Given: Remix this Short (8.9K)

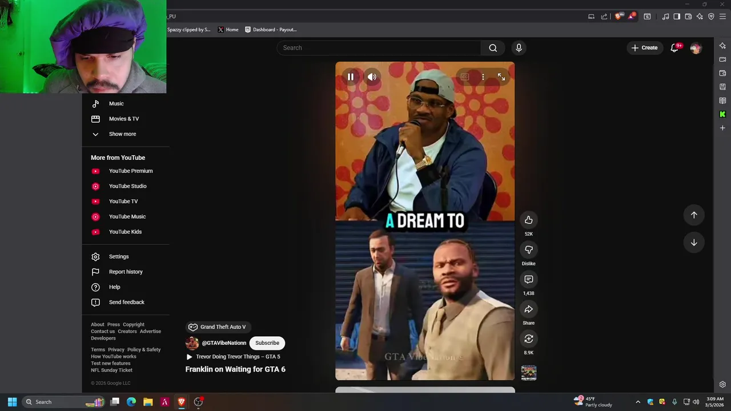Looking at the screenshot, I should tap(529, 339).
